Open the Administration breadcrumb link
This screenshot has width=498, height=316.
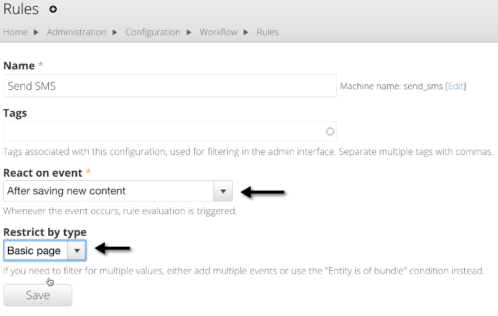tap(76, 32)
